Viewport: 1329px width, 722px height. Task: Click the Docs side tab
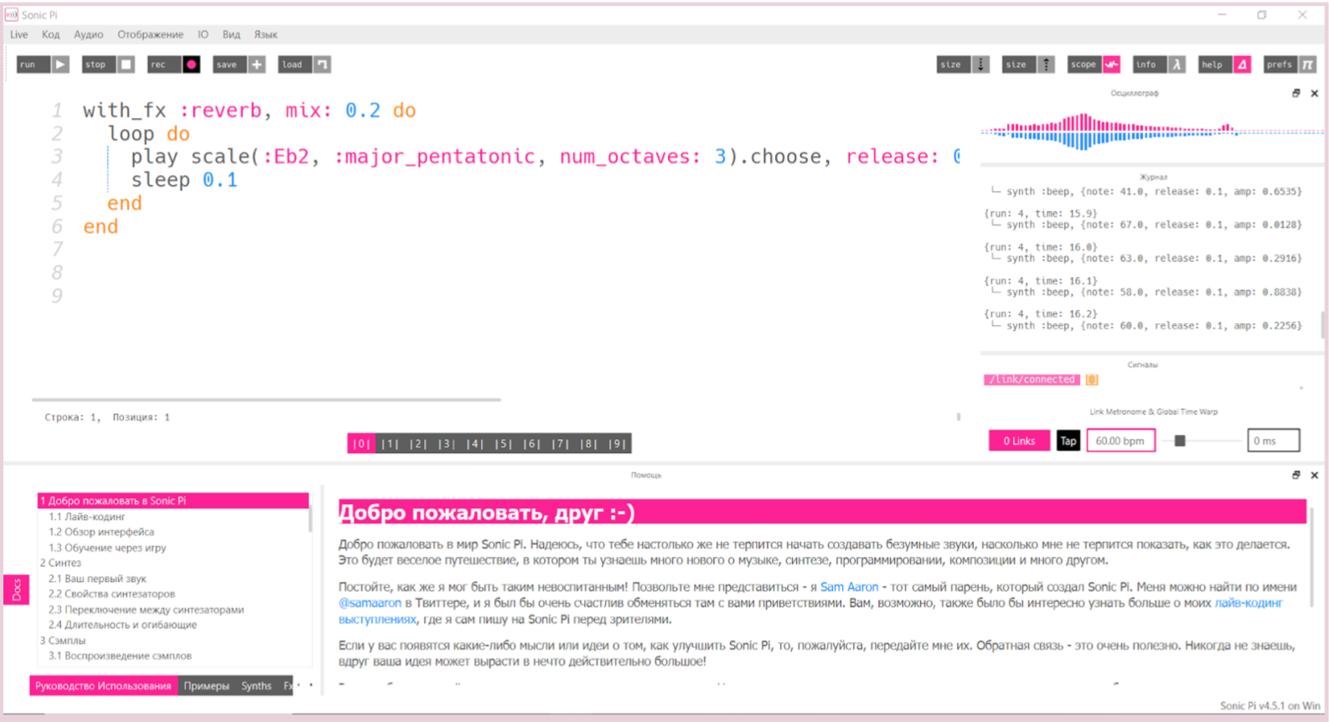17,590
